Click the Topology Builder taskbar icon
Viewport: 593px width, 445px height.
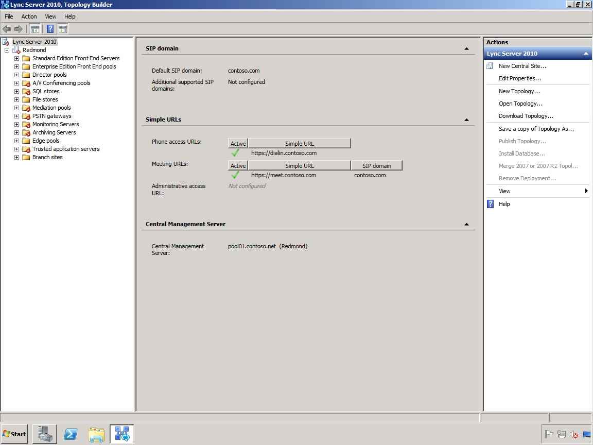point(122,434)
